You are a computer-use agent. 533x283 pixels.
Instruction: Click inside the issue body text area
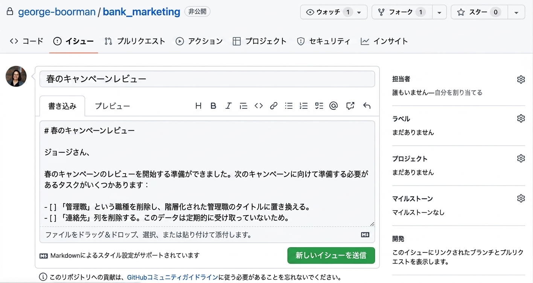coord(207,173)
